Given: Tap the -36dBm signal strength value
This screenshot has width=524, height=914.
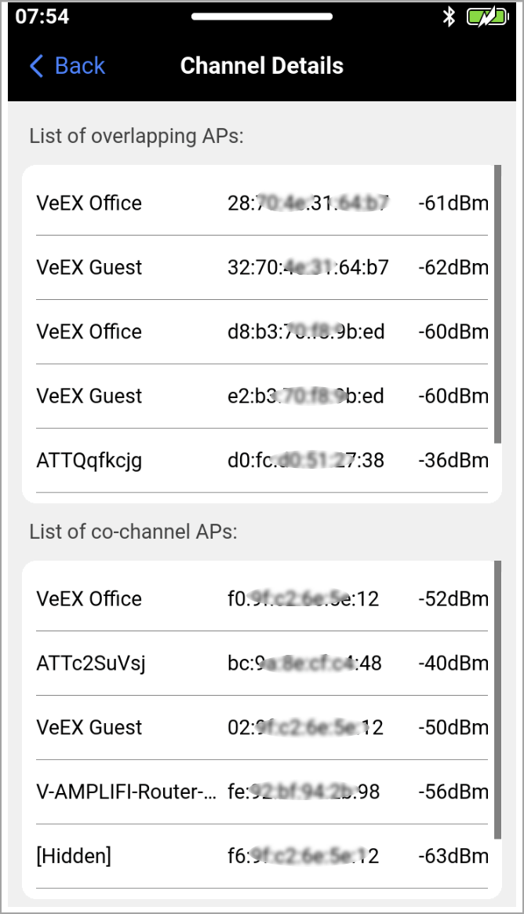Looking at the screenshot, I should tap(453, 460).
